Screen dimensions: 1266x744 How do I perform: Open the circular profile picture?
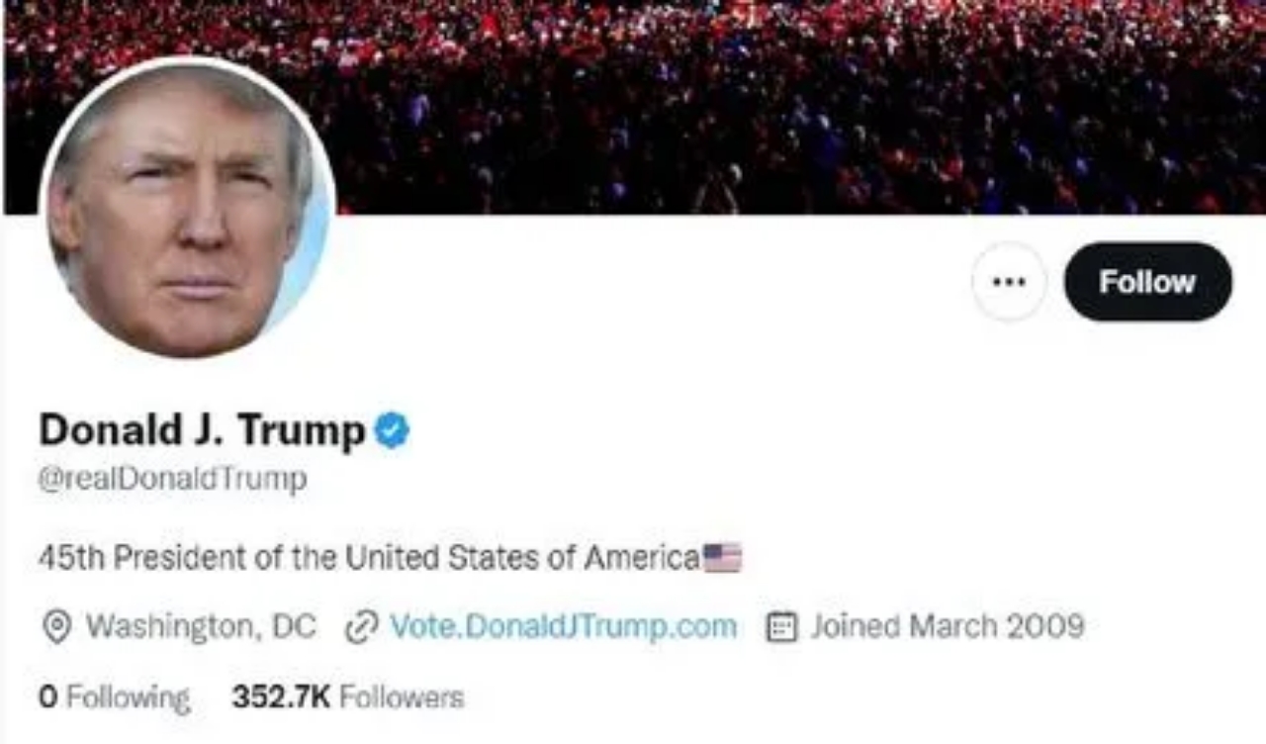tap(187, 208)
